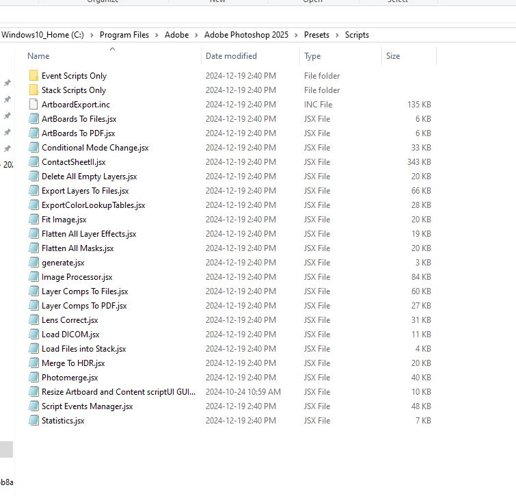Click the Merge To HDR.jsx file name
The width and height of the screenshot is (516, 496).
[x=73, y=363]
